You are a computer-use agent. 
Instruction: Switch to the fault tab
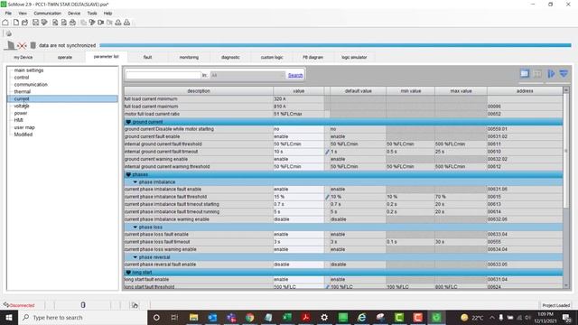pyautogui.click(x=147, y=57)
